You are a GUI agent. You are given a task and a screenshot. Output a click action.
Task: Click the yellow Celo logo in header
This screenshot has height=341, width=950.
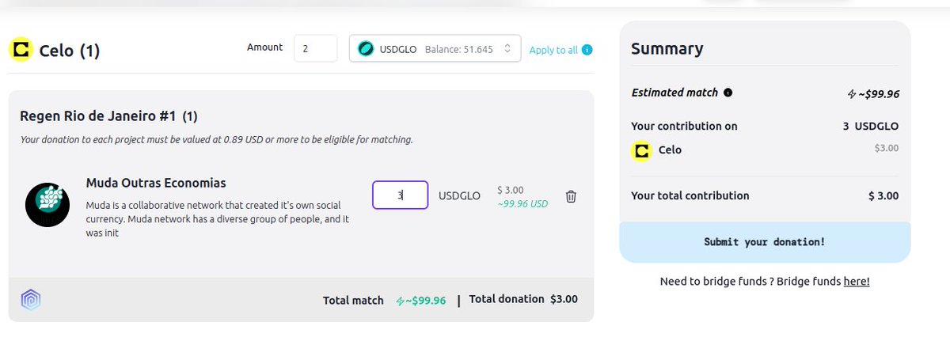click(21, 51)
